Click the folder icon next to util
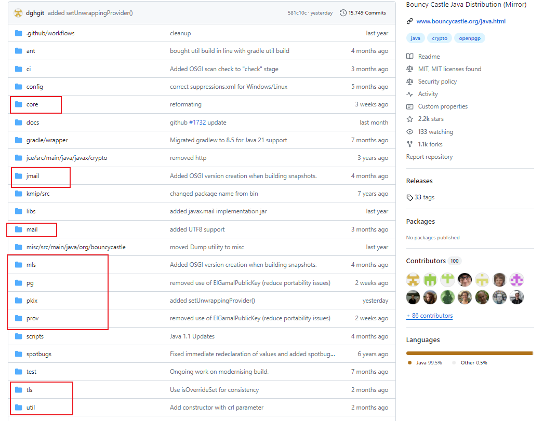 click(19, 408)
